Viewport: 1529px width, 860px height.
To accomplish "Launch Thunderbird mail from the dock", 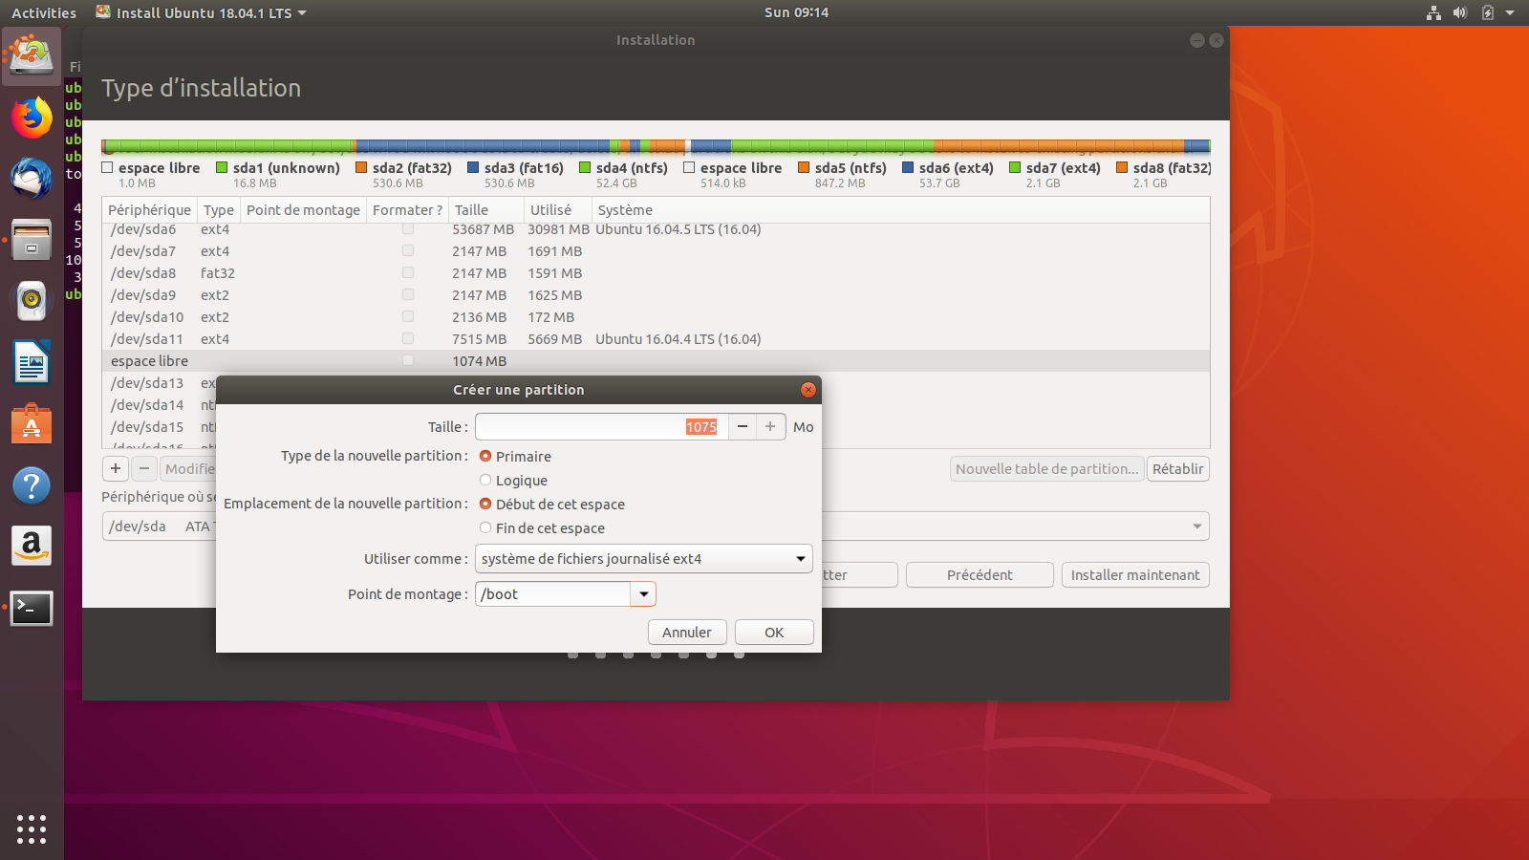I will (x=32, y=179).
